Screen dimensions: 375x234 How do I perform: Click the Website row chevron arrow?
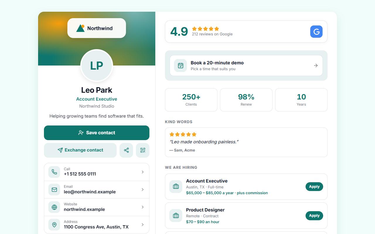pos(143,207)
